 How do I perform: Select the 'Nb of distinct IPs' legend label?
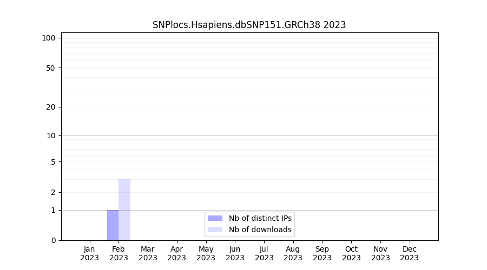click(260, 218)
